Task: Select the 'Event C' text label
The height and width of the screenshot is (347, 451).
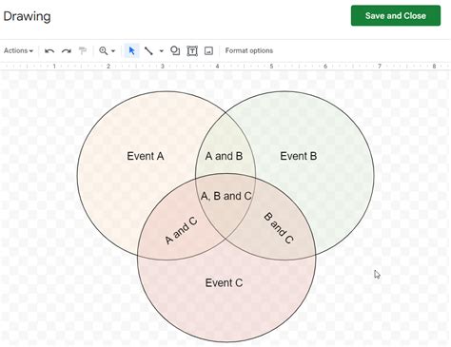Action: tap(224, 282)
